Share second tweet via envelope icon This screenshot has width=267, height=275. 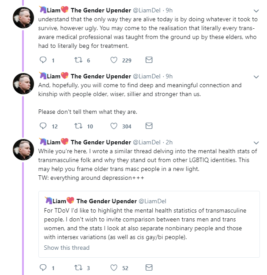click(149, 126)
